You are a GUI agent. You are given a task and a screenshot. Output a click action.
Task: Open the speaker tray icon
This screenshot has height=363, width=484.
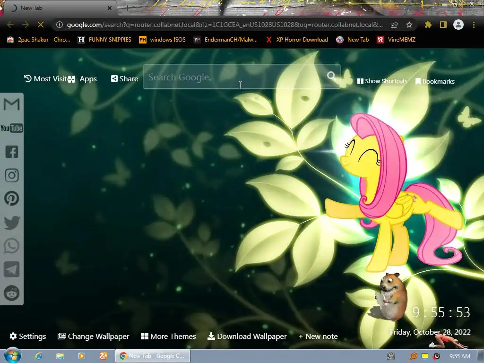tap(436, 356)
